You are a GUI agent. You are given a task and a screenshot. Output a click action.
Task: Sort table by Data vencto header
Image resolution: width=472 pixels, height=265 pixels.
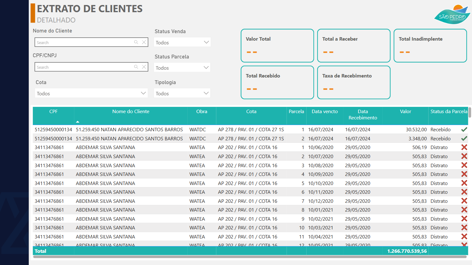coord(325,112)
